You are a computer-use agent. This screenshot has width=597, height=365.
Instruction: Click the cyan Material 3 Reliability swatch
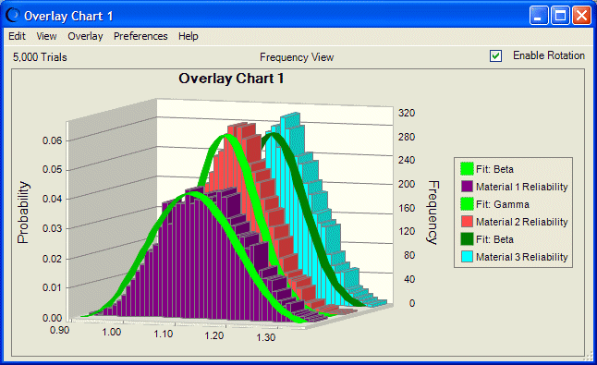[467, 257]
